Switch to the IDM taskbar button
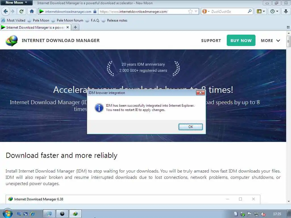This screenshot has width=291, height=218. click(75, 214)
